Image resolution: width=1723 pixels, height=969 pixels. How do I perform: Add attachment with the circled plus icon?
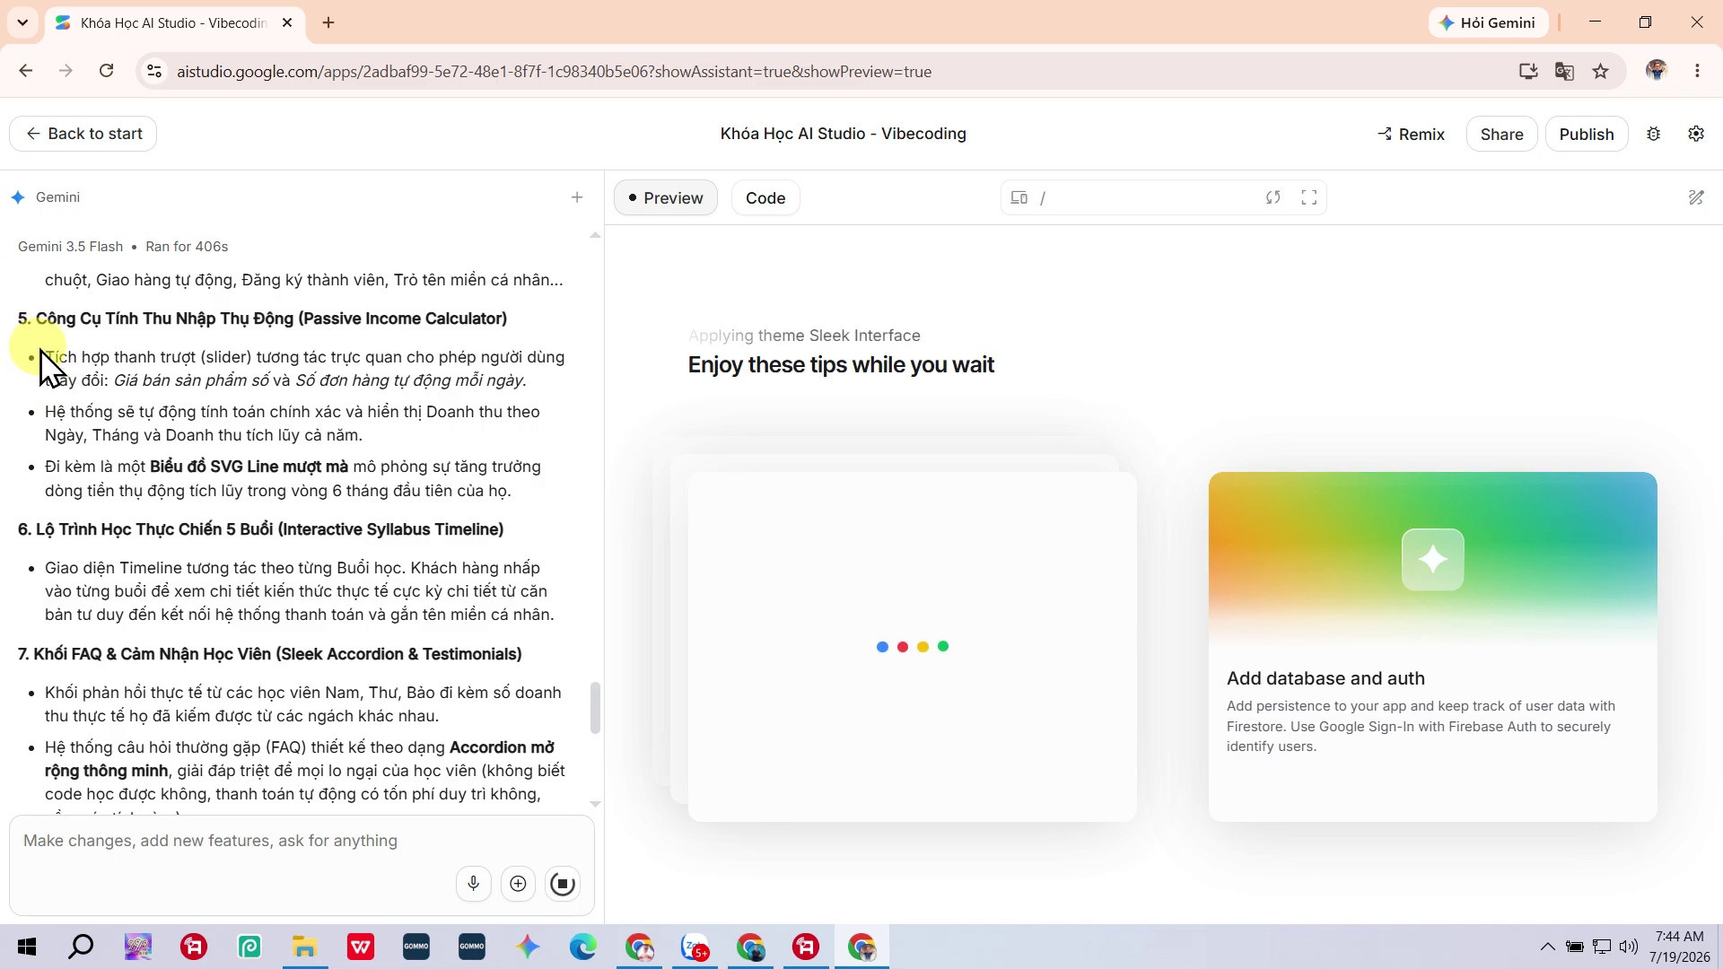(x=518, y=884)
